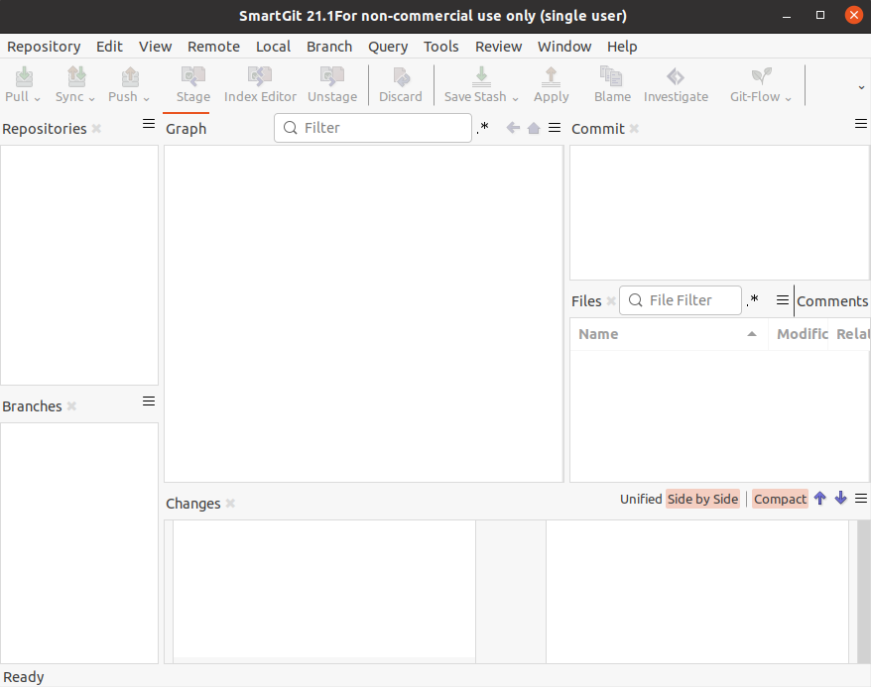Open the Branch menu
Viewport: 871px width, 687px height.
[x=328, y=47]
